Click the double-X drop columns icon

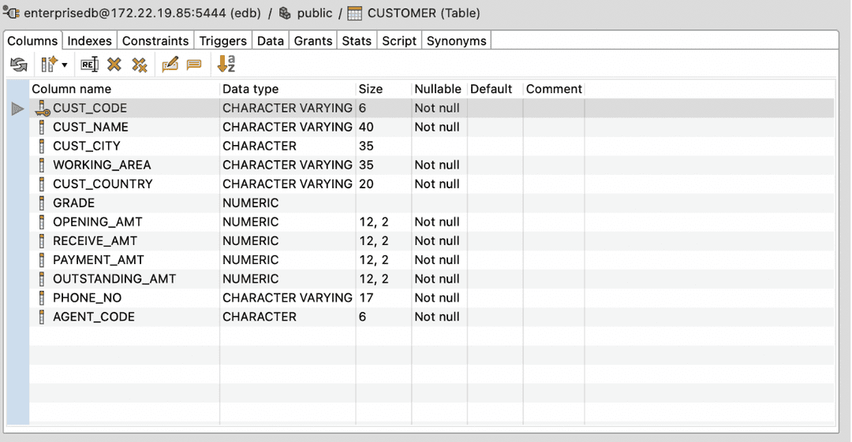coord(140,65)
